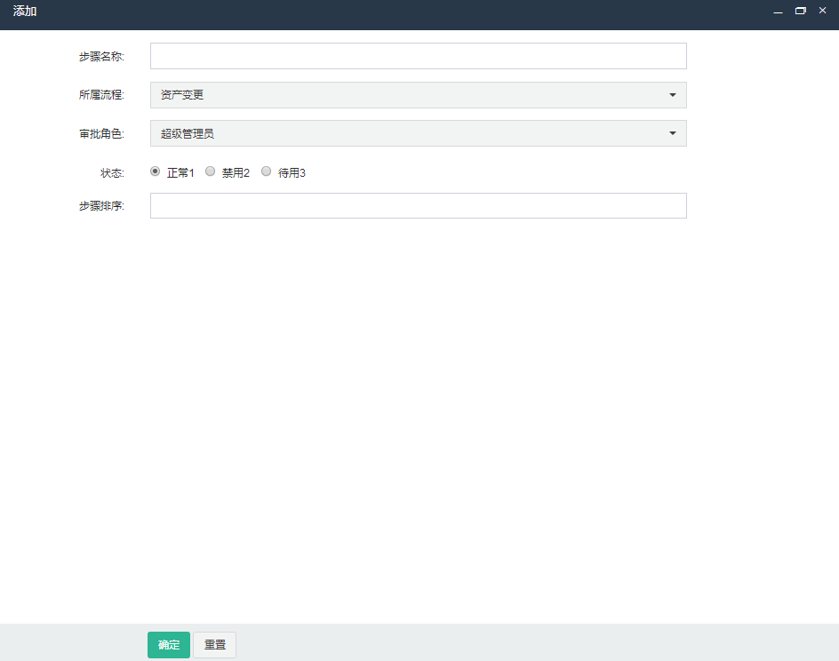
Task: Focus the 步骤排序 input field
Action: [x=418, y=205]
